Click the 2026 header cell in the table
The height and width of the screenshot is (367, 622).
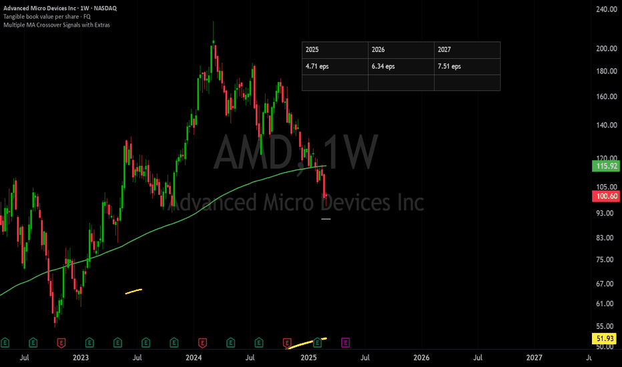tap(401, 49)
